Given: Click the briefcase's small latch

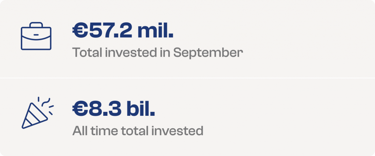Looking at the screenshot, I should pyautogui.click(x=36, y=35).
